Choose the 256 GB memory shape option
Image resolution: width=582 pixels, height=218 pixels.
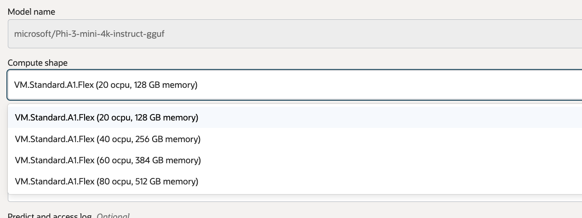click(x=108, y=139)
